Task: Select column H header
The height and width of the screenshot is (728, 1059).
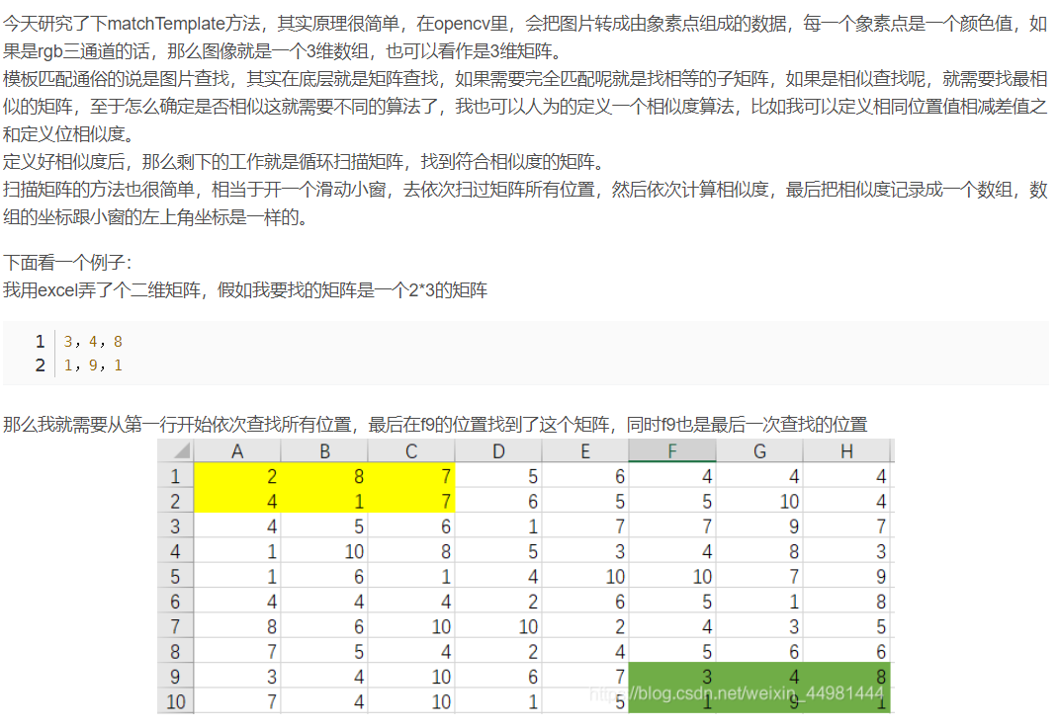Action: pos(846,449)
